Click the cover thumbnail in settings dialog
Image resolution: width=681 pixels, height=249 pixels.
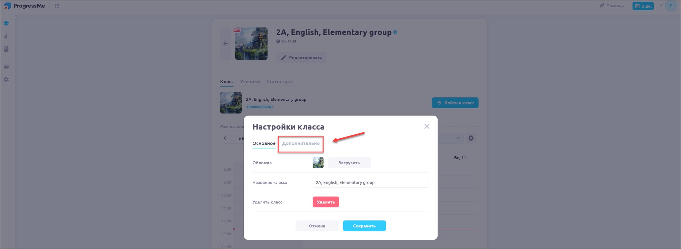coord(318,163)
